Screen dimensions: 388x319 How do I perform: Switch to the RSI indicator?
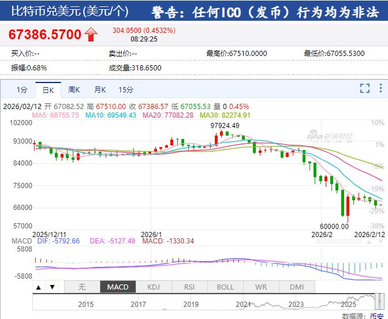coord(189,287)
